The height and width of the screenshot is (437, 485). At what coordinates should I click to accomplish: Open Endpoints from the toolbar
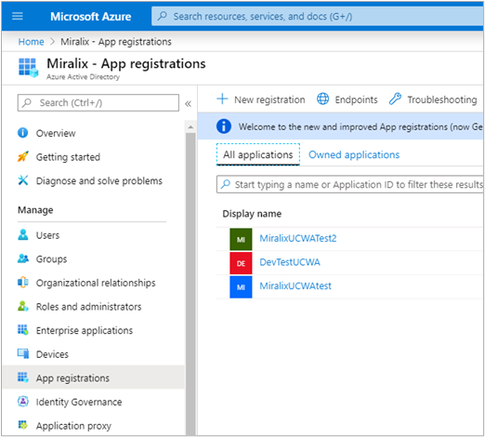[347, 99]
